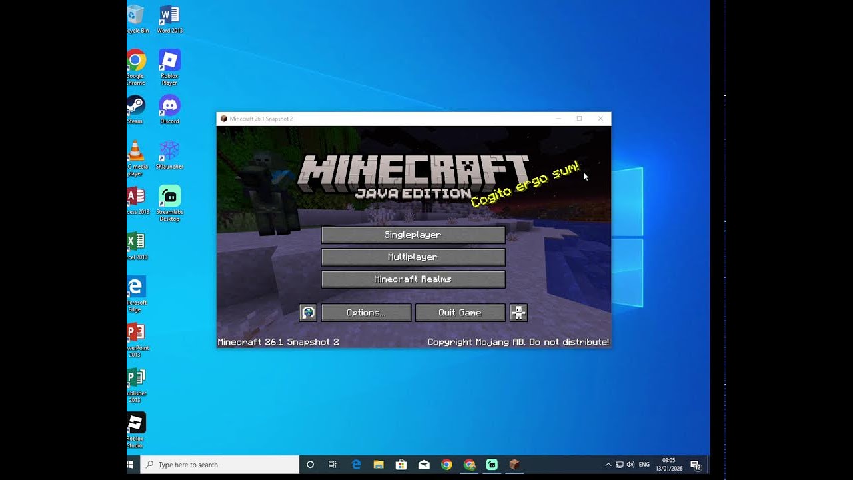853x480 pixels.
Task: Minimize the Minecraft window
Action: click(558, 119)
